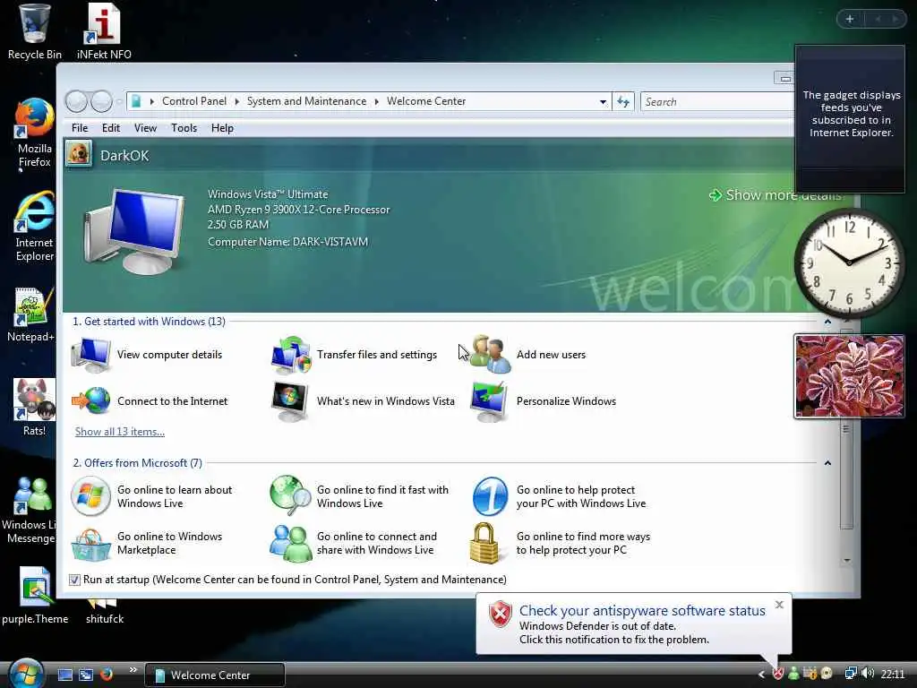
Task: Open the Recycle Bin desktop icon
Action: (34, 31)
